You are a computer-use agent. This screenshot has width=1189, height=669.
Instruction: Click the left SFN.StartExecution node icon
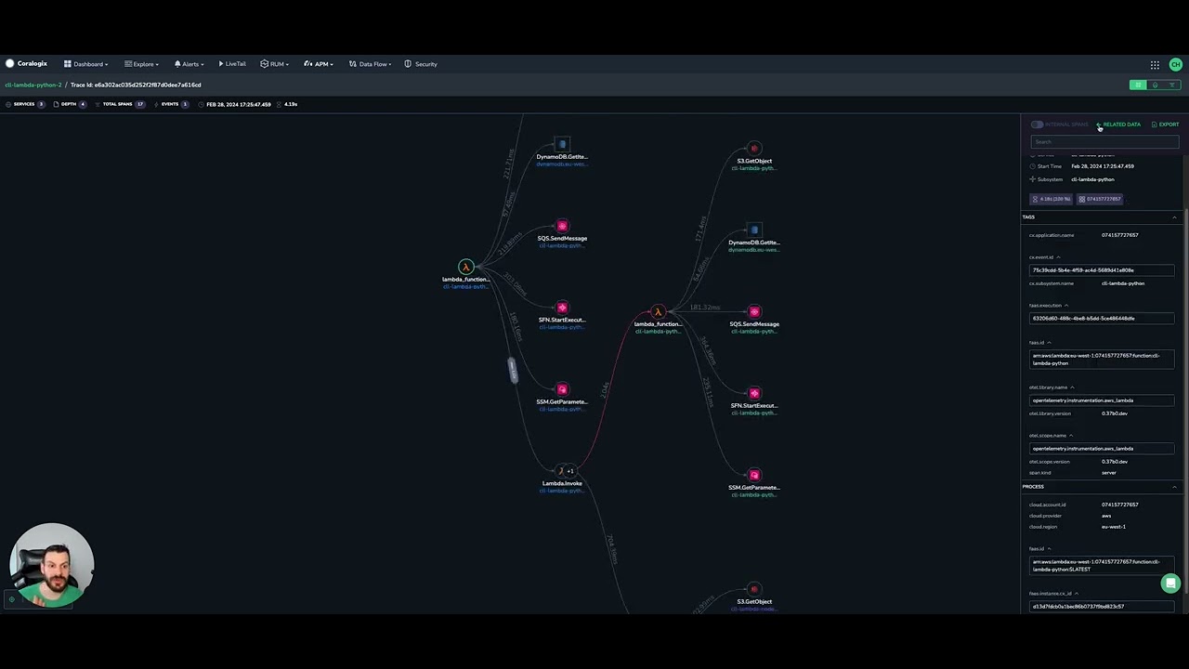(562, 308)
